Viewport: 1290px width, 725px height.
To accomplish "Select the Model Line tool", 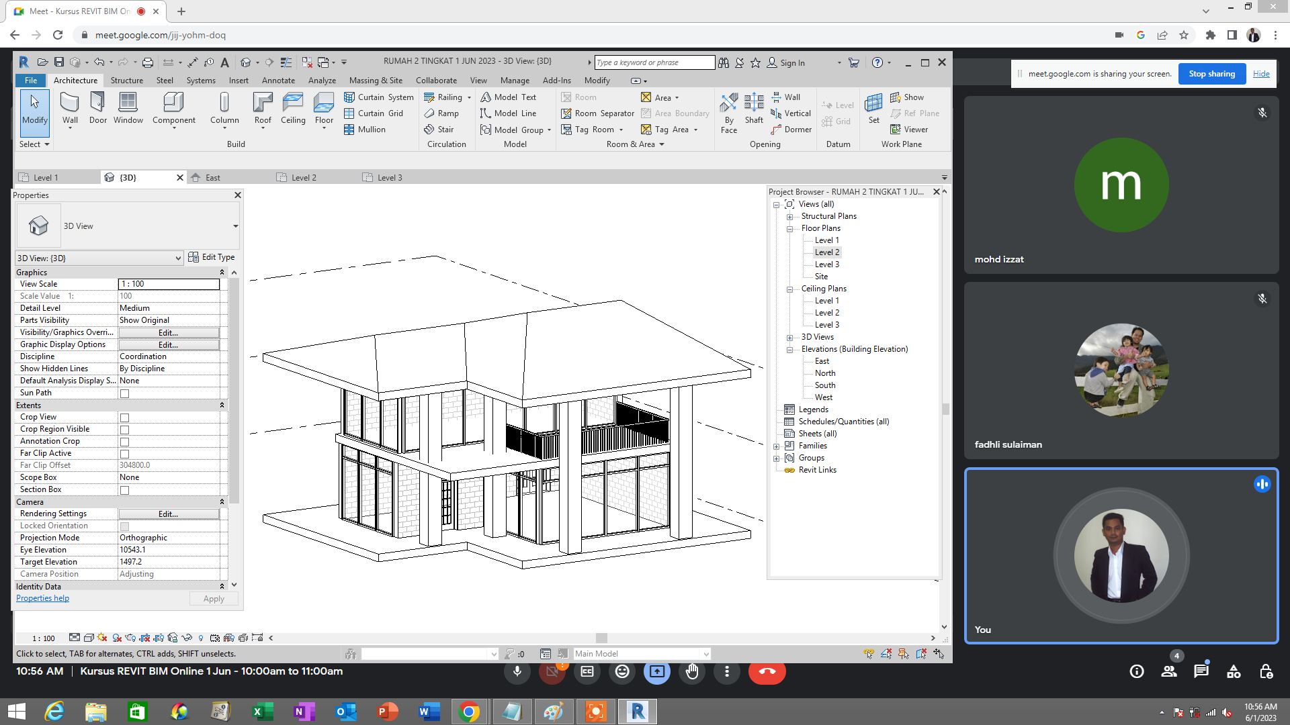I will (x=508, y=113).
